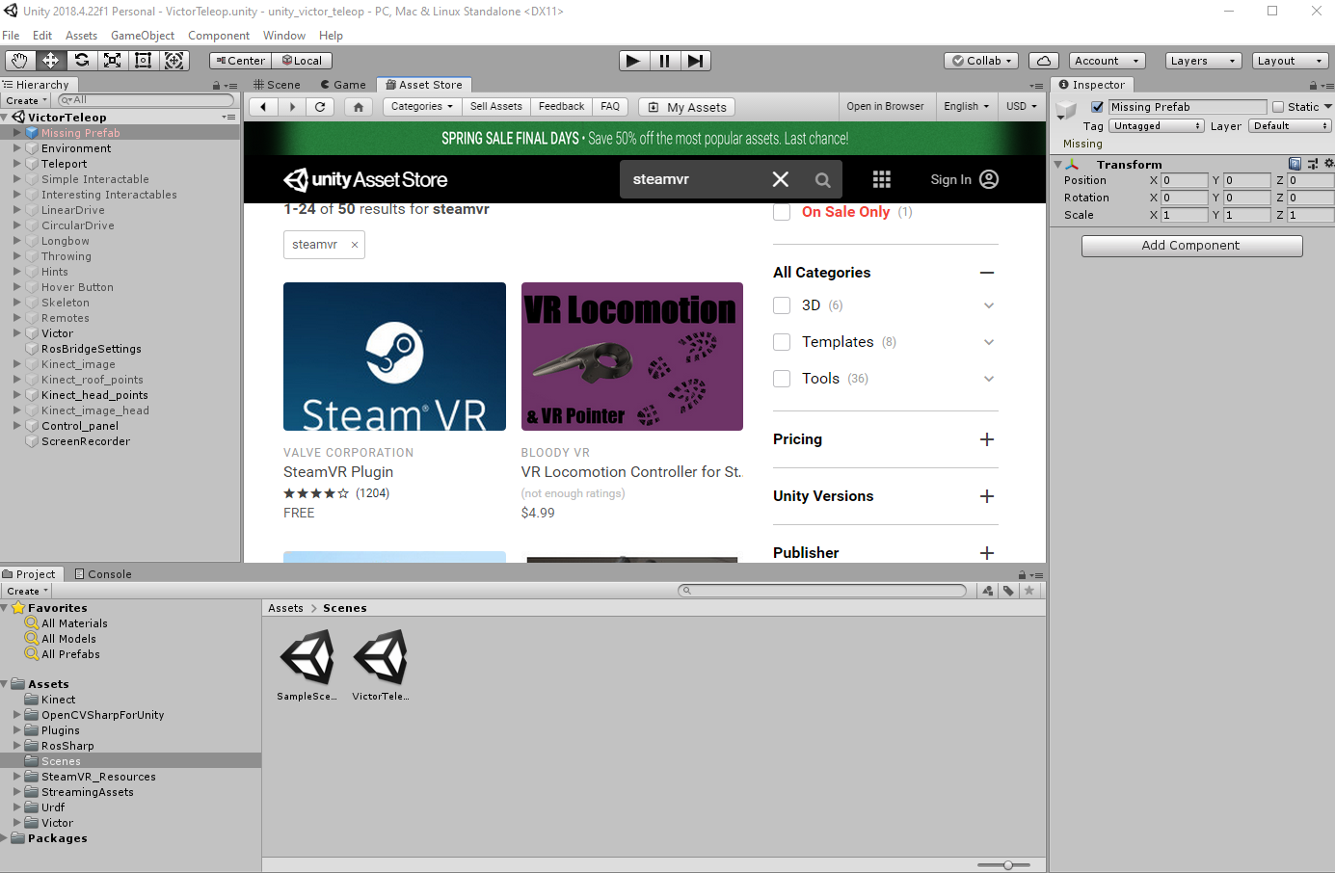Open the Layout dropdown
This screenshot has height=873, width=1335.
[x=1290, y=61]
